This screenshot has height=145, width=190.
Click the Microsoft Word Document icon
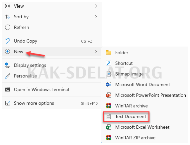click(108, 84)
